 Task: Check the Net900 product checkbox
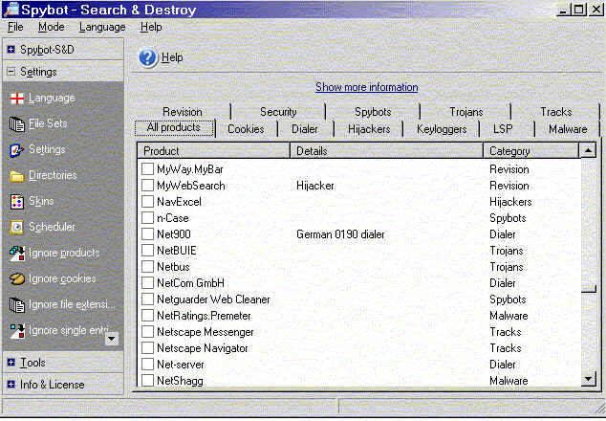(147, 234)
